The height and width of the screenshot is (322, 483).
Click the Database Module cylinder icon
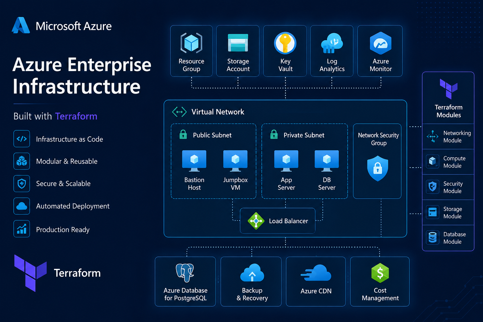tap(433, 237)
